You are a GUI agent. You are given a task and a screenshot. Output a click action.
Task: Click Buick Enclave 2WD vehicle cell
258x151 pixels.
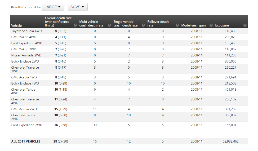pyautogui.click(x=25, y=61)
